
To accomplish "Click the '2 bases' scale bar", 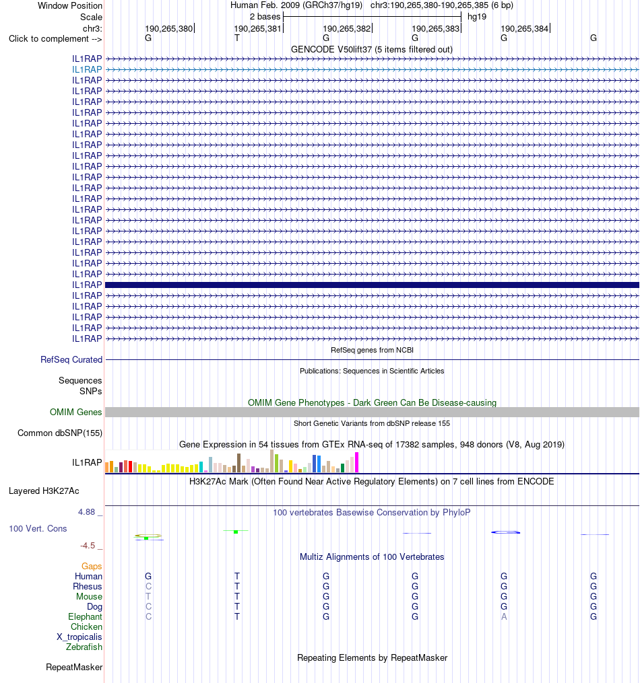I will [372, 17].
